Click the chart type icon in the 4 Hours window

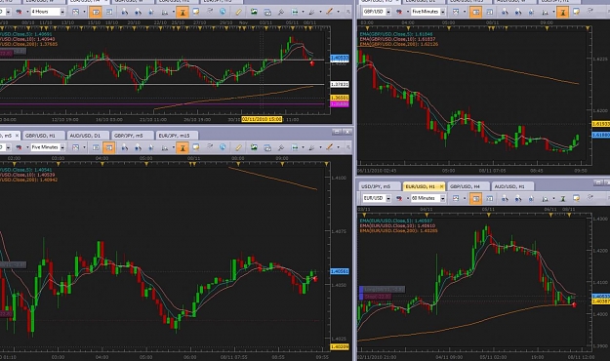click(76, 12)
